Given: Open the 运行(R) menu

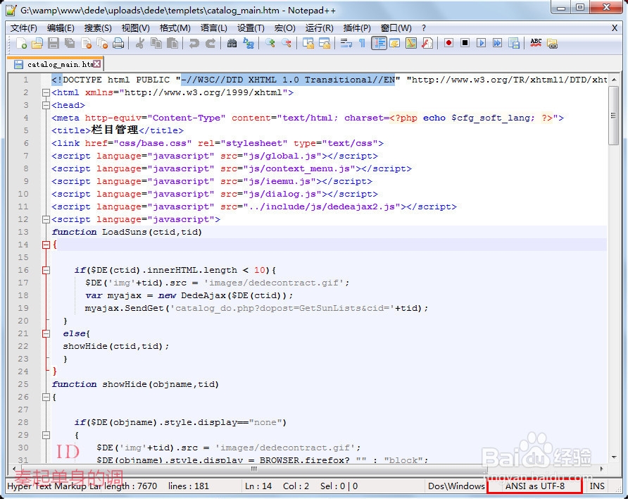Looking at the screenshot, I should click(319, 28).
